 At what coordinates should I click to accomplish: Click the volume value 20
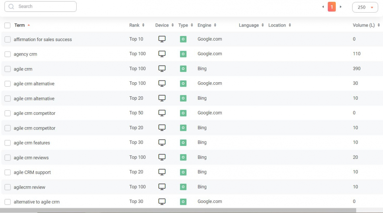pyautogui.click(x=355, y=157)
